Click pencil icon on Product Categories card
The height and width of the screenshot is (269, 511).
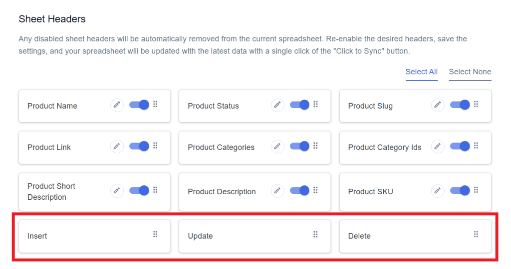(x=277, y=146)
